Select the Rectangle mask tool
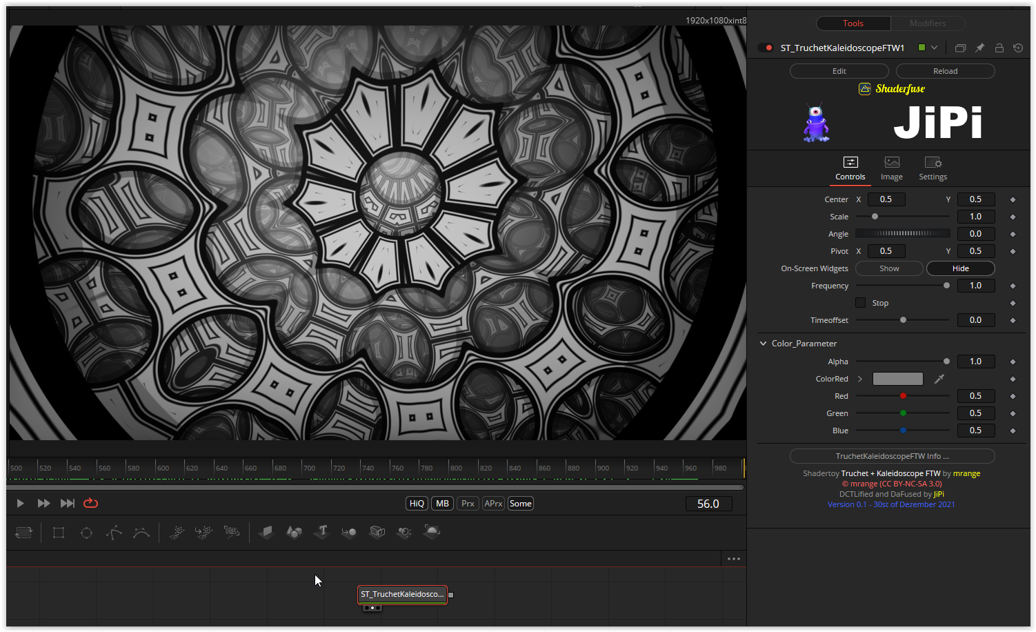The width and height of the screenshot is (1036, 632). (x=59, y=533)
